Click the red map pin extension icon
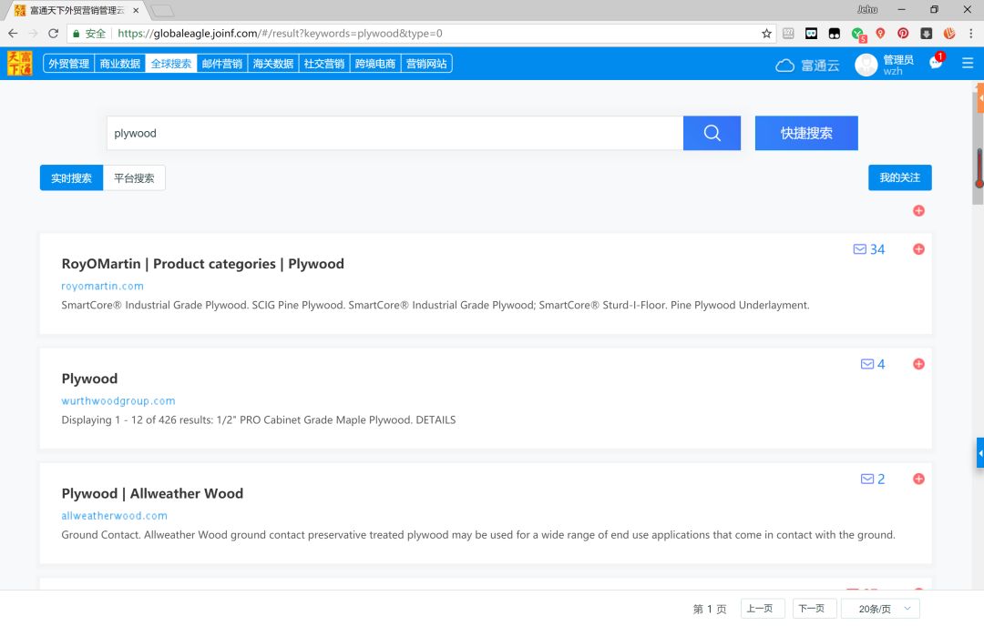Image resolution: width=984 pixels, height=626 pixels. pyautogui.click(x=880, y=34)
